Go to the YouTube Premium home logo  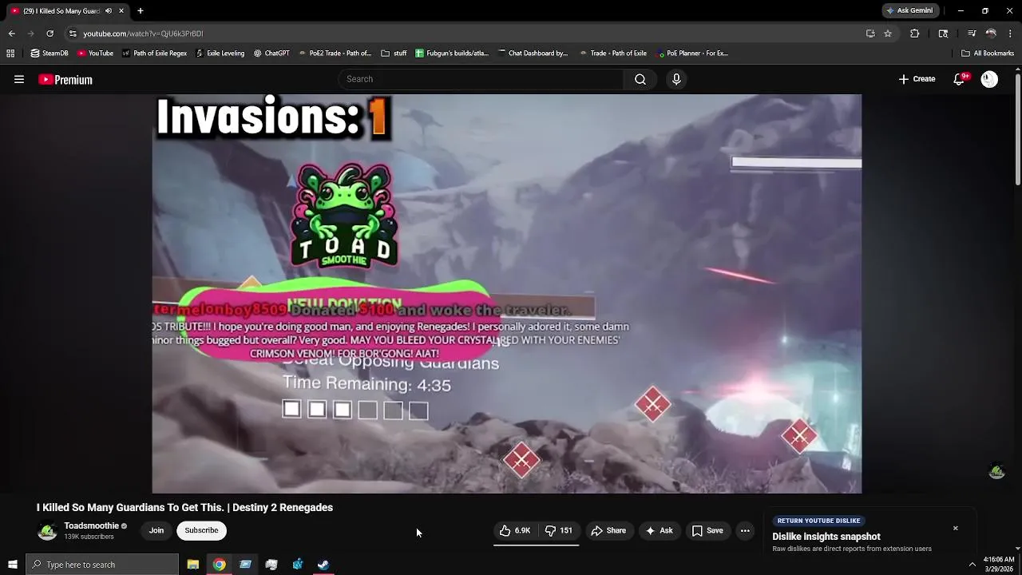pos(65,79)
